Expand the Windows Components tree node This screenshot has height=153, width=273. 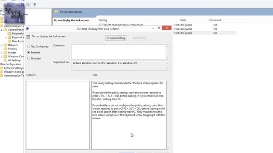[2, 57]
